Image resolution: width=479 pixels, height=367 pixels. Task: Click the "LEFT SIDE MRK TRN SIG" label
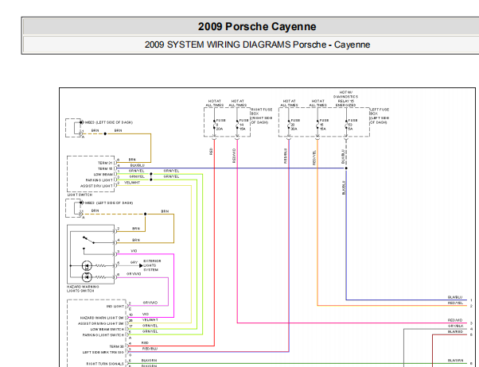pos(103,353)
